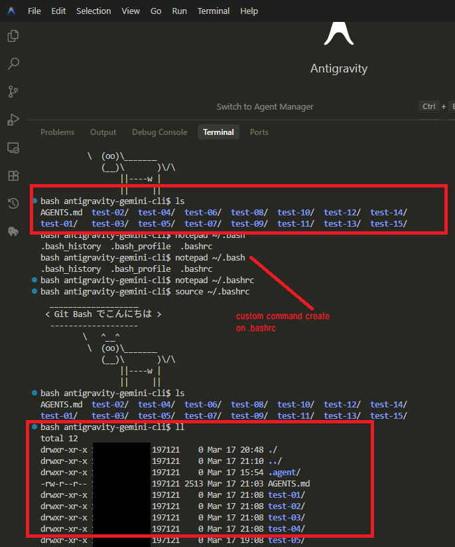The height and width of the screenshot is (547, 455).
Task: Switch to the Debug Console tab
Action: coord(159,132)
